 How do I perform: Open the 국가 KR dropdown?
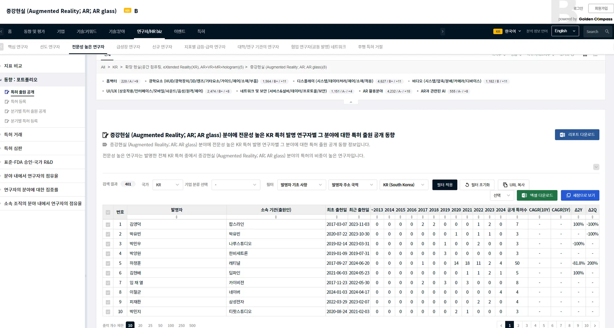[x=167, y=185]
